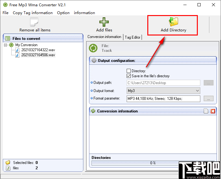Click the green convert icon next to File and Track

click(x=93, y=48)
